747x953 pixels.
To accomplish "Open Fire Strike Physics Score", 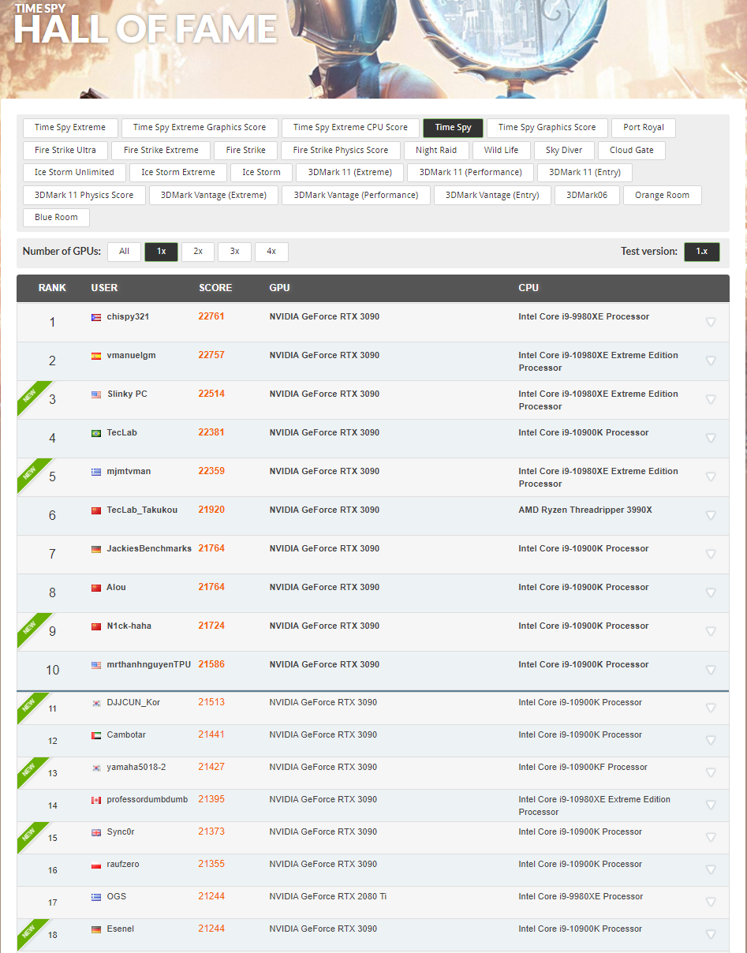I will (341, 150).
